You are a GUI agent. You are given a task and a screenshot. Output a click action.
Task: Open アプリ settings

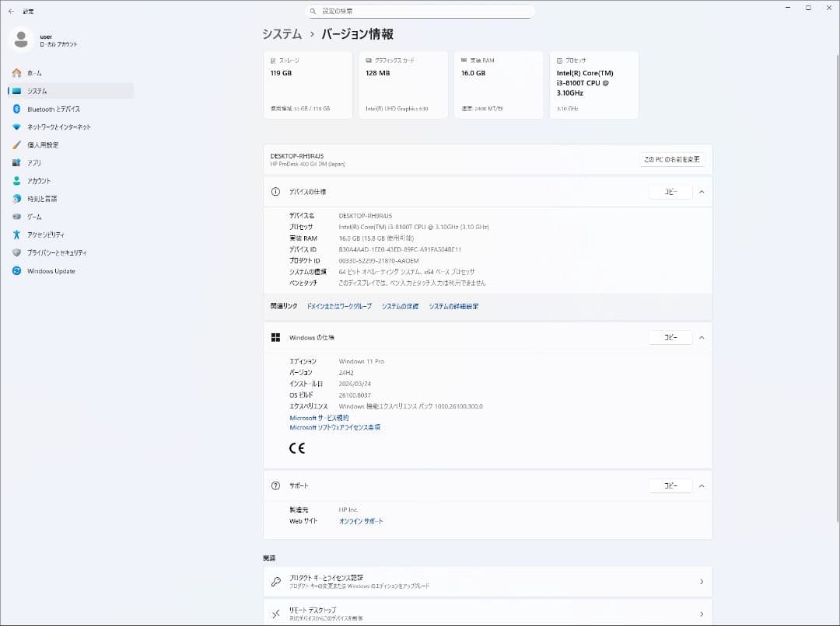[71, 162]
